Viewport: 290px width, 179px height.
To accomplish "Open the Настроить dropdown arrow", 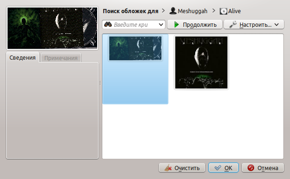I will point(276,24).
